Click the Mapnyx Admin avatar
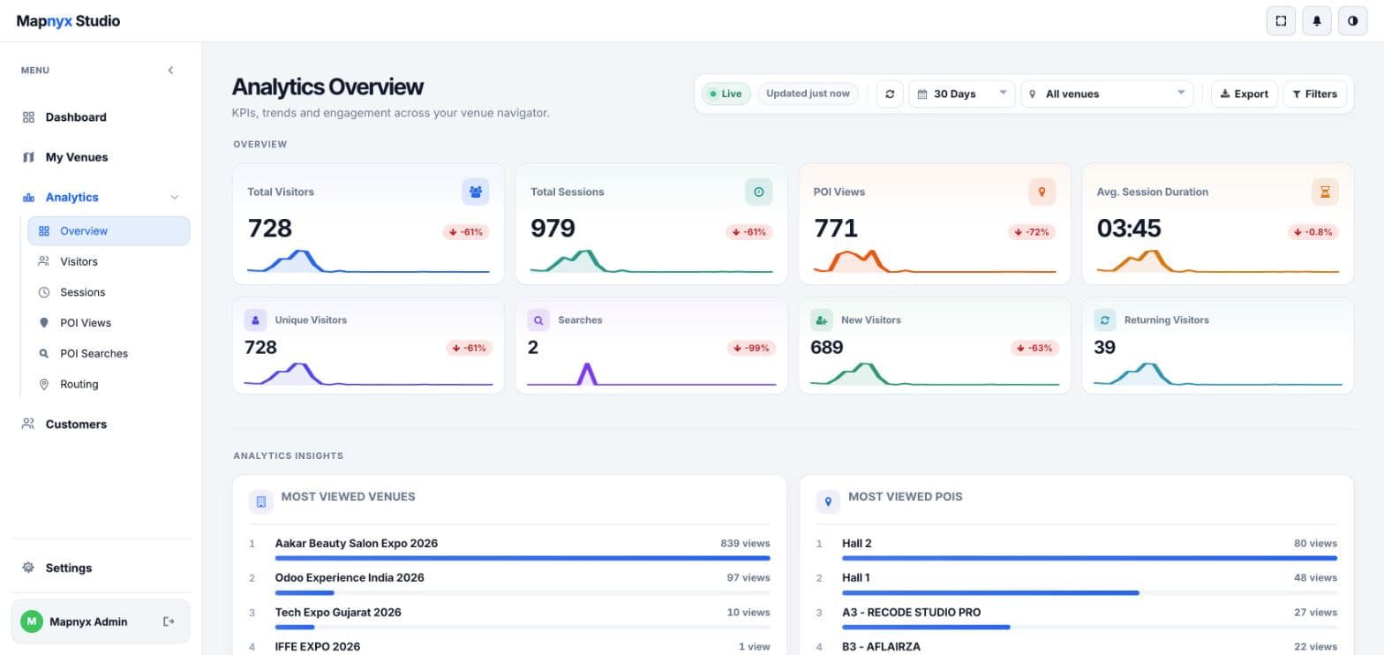The image size is (1384, 655). (x=32, y=621)
